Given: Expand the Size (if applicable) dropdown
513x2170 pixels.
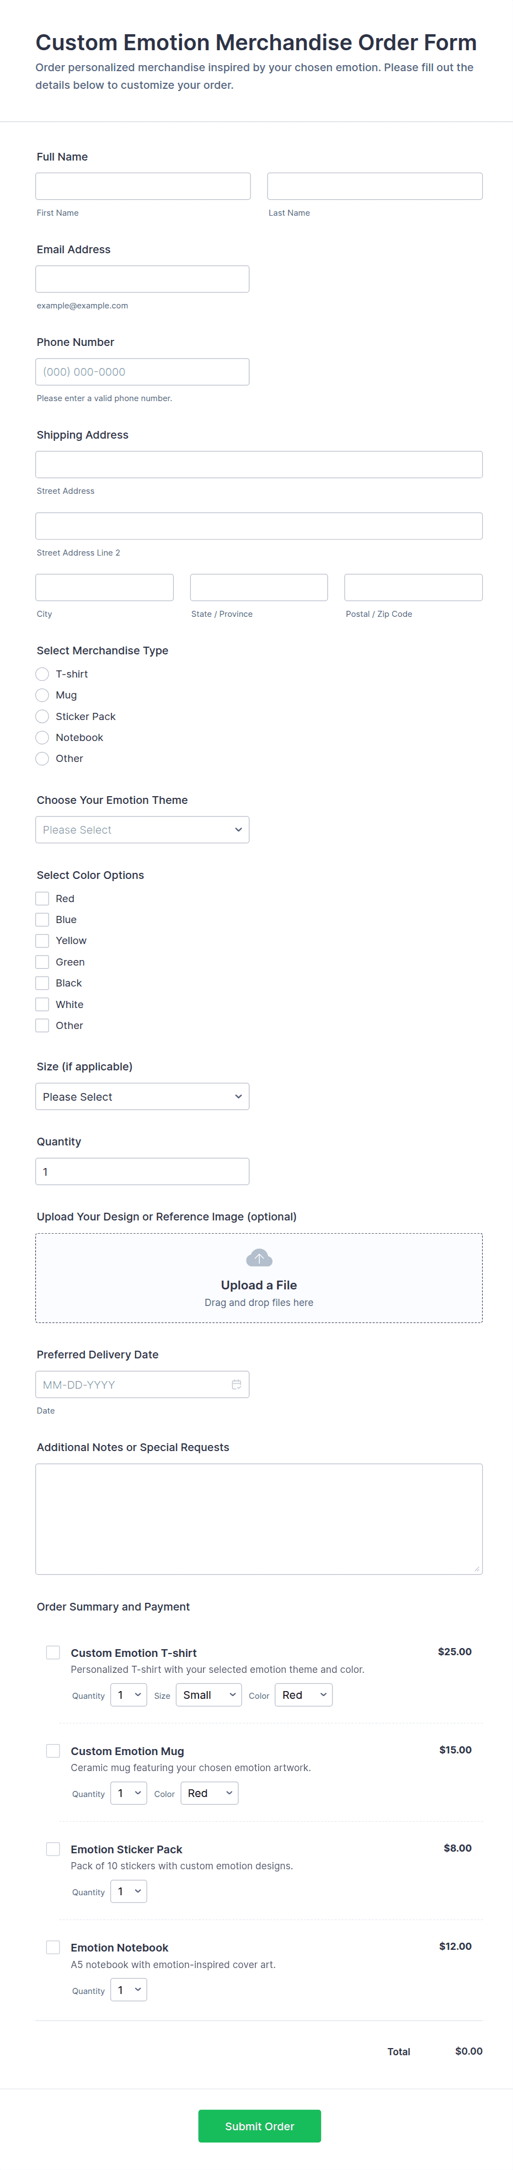Looking at the screenshot, I should click(142, 1097).
